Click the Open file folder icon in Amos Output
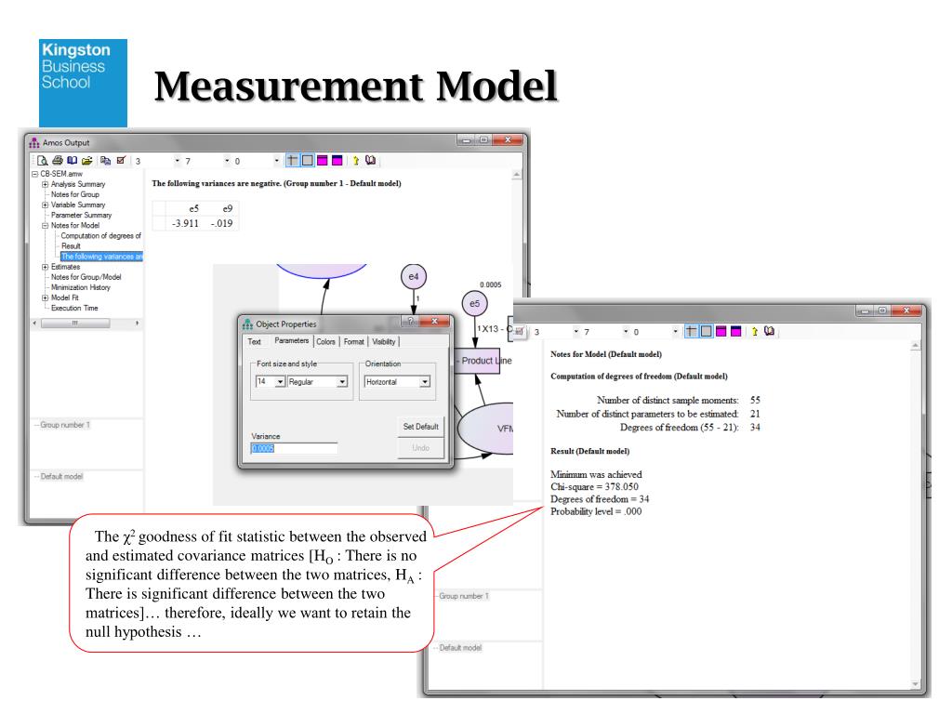This screenshot has width=952, height=714. click(86, 160)
